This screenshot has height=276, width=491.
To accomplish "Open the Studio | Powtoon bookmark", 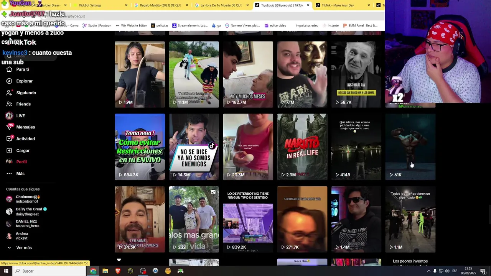I will tap(97, 26).
